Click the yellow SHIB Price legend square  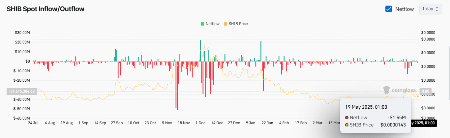tap(225, 24)
